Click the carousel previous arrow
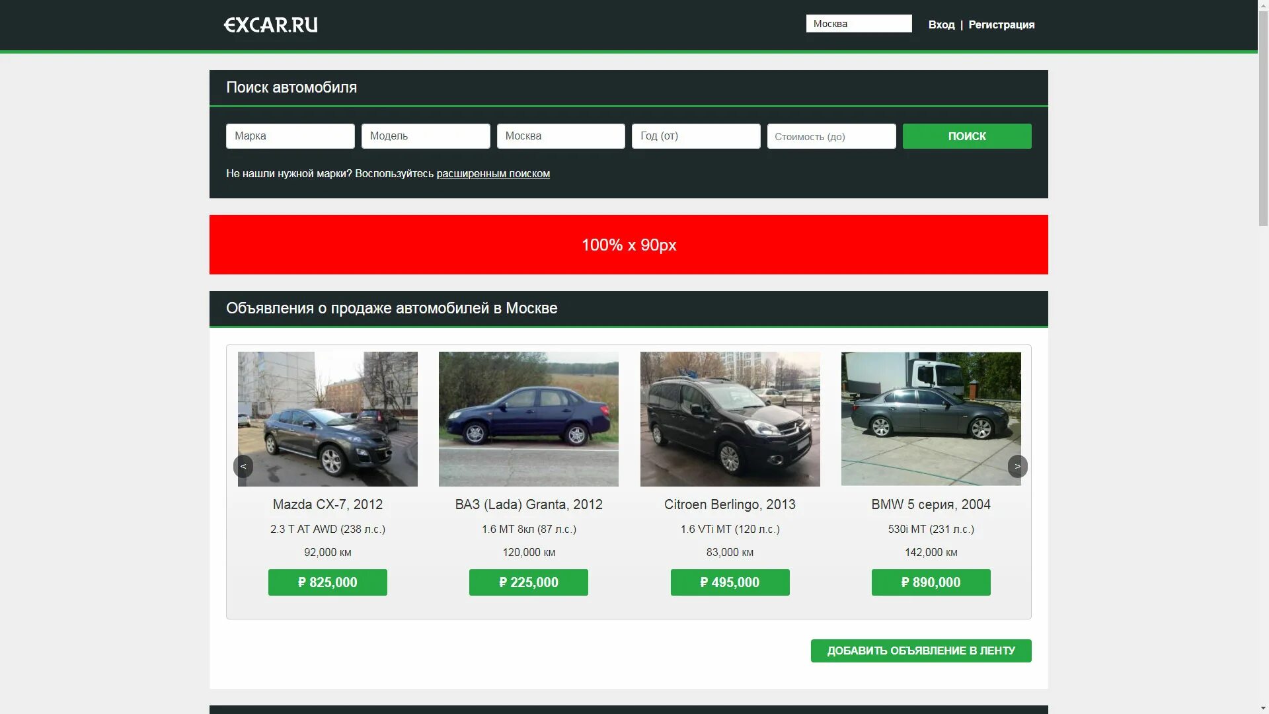Image resolution: width=1269 pixels, height=714 pixels. (243, 466)
